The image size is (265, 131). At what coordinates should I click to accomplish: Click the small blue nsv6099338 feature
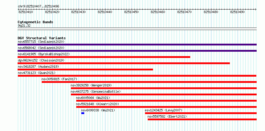83,113
